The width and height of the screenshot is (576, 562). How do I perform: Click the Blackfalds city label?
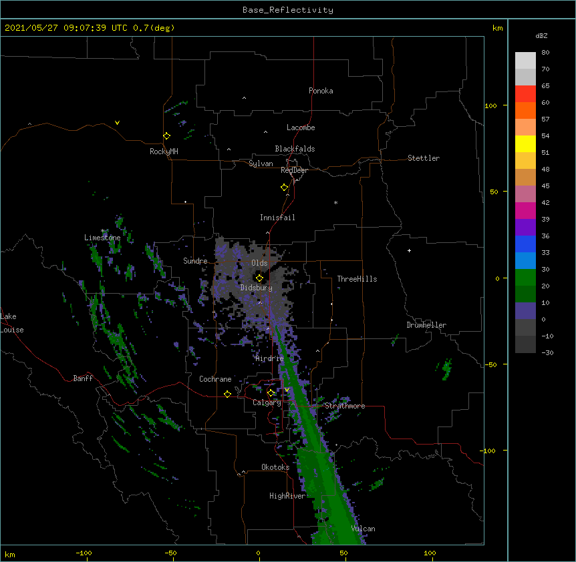pyautogui.click(x=295, y=149)
